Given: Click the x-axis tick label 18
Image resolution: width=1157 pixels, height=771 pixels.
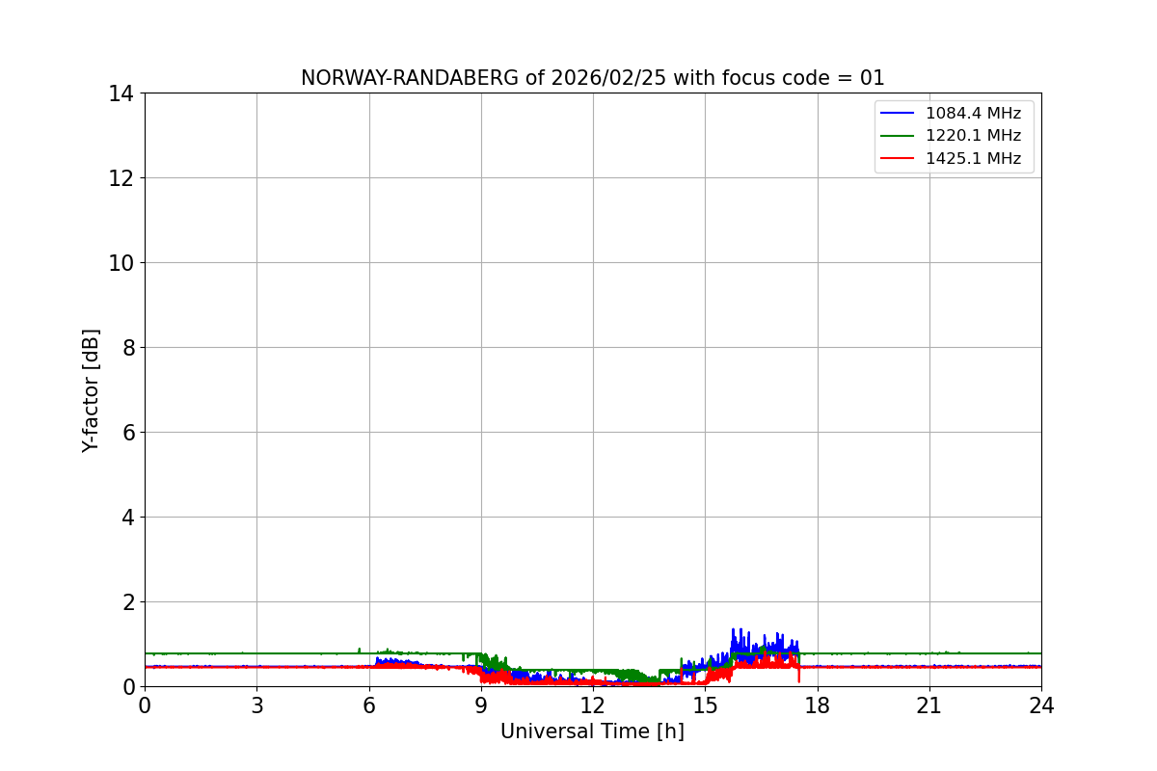Looking at the screenshot, I should (818, 705).
